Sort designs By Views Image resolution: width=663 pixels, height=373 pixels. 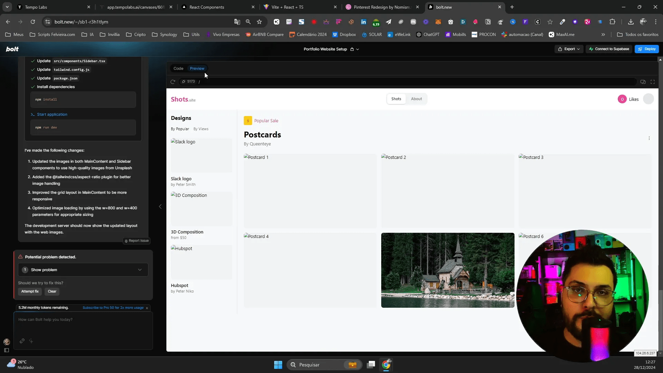(201, 129)
